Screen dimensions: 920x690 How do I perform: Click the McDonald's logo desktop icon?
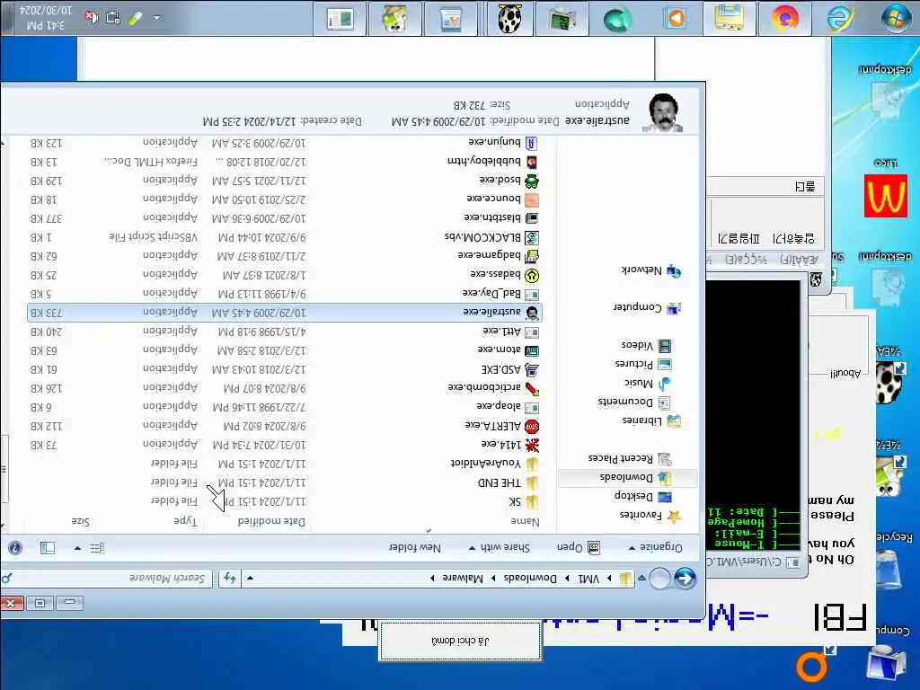[x=886, y=195]
